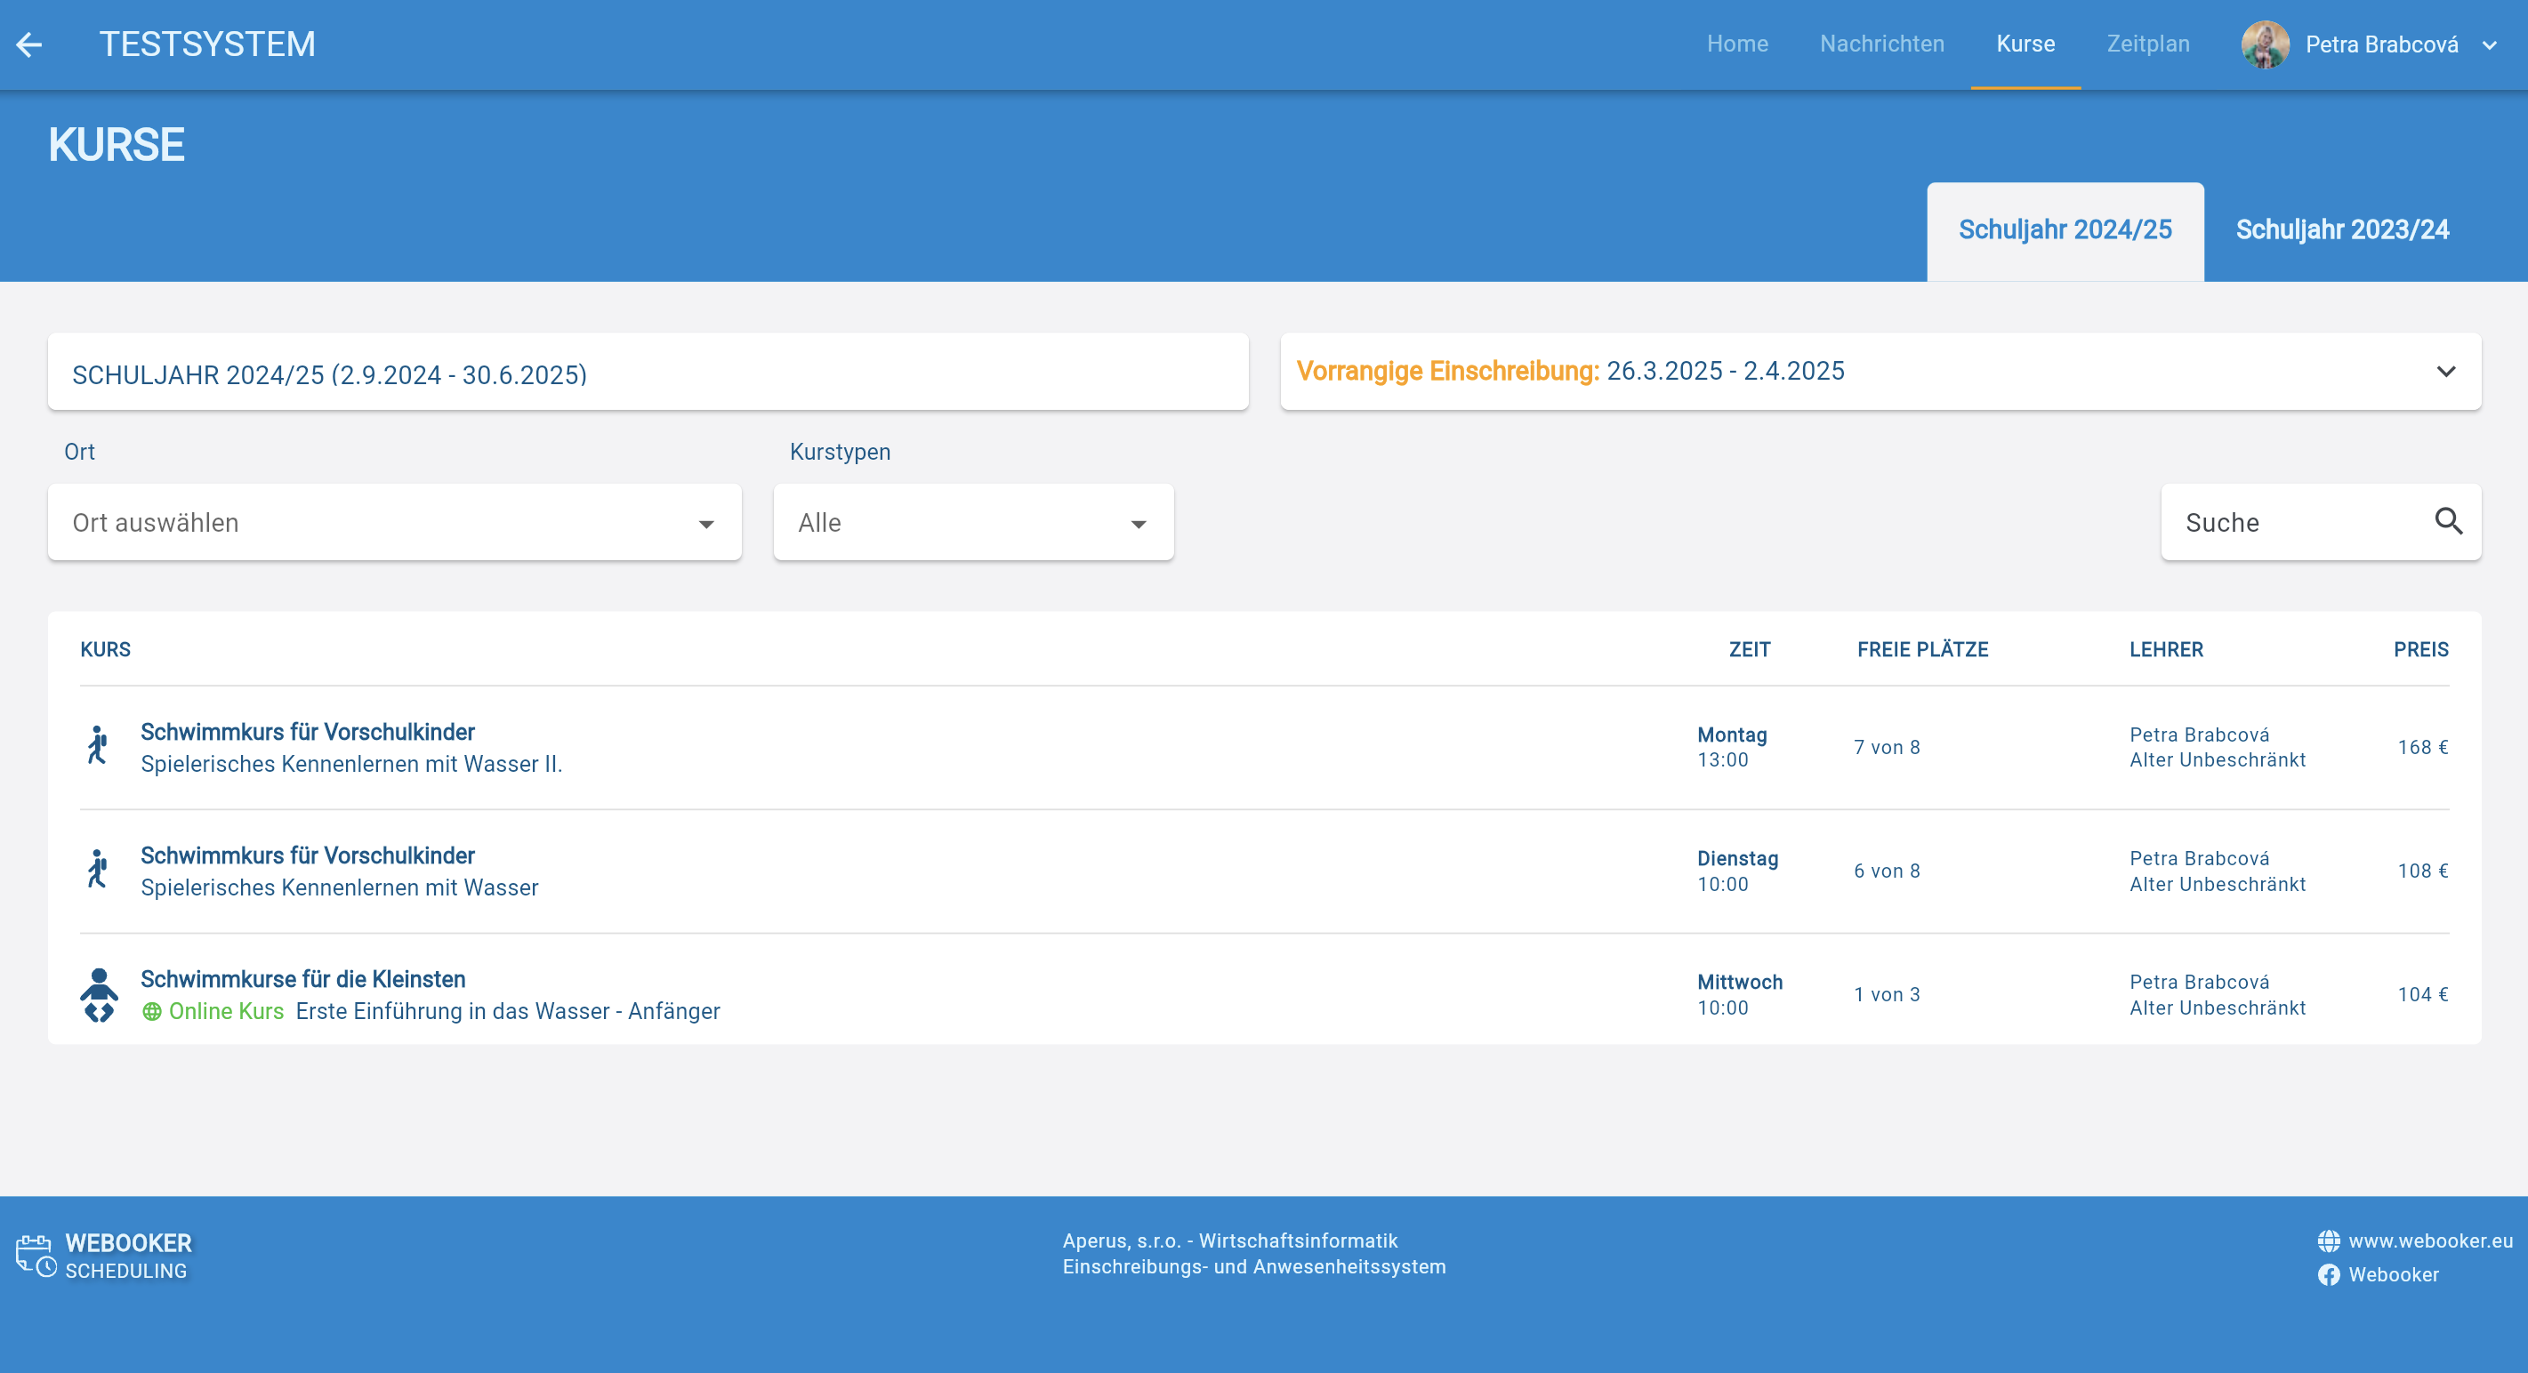Switch to Schuljahr 2023/24 tab
Image resolution: width=2528 pixels, height=1373 pixels.
click(2341, 229)
